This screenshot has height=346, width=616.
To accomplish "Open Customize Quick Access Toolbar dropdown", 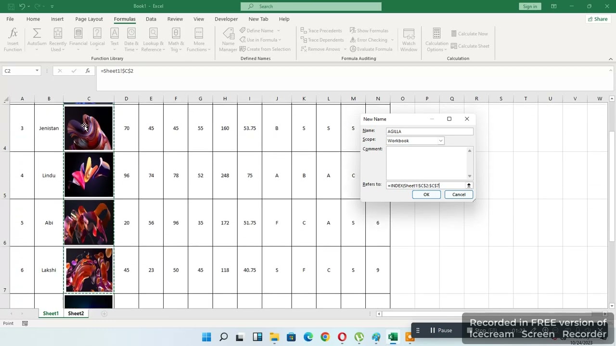I will pyautogui.click(x=52, y=6).
